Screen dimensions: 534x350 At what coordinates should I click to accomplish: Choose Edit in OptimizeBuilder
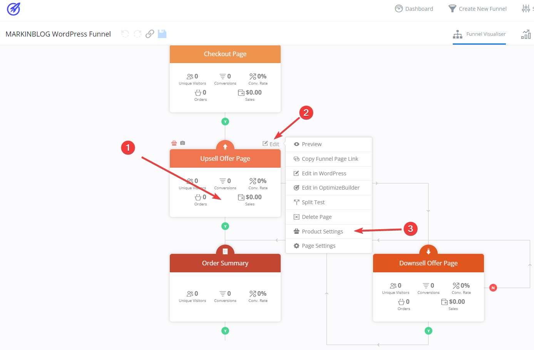(x=330, y=188)
